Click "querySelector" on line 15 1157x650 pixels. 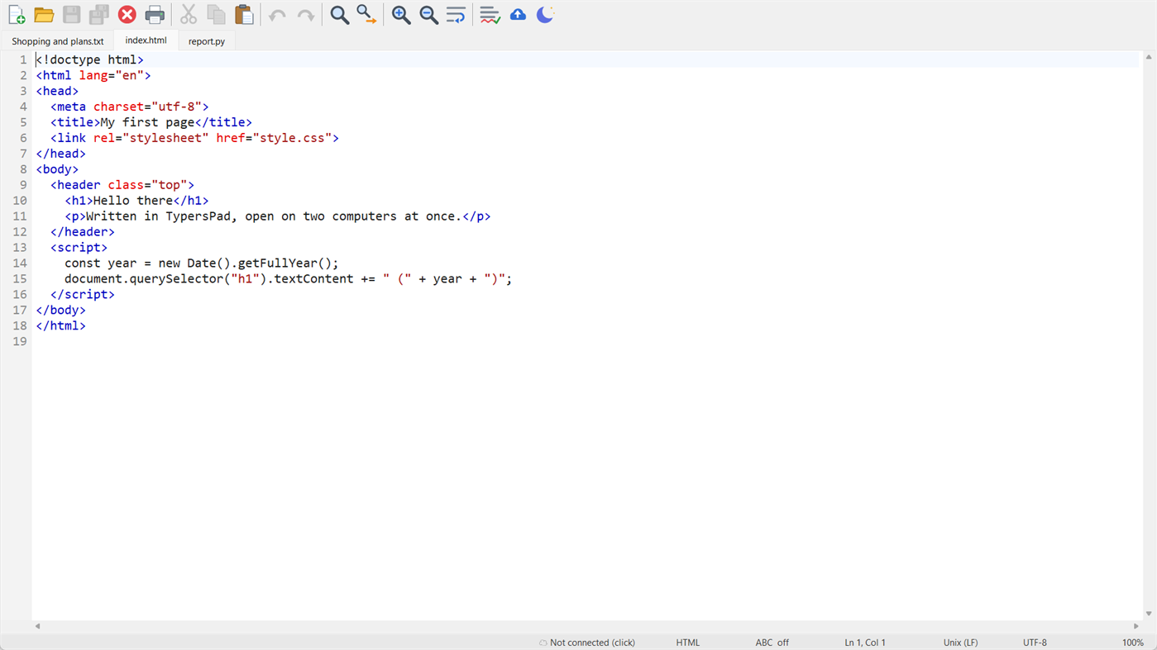click(176, 279)
